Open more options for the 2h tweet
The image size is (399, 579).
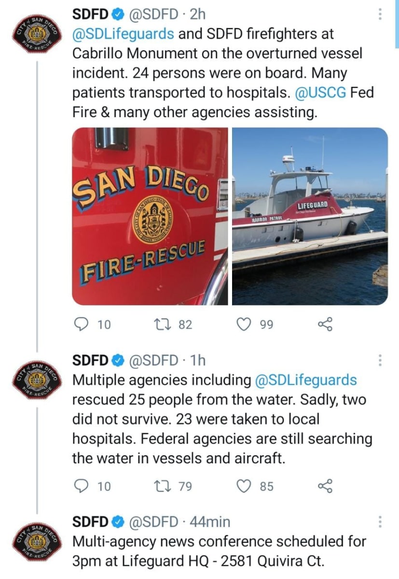[380, 14]
